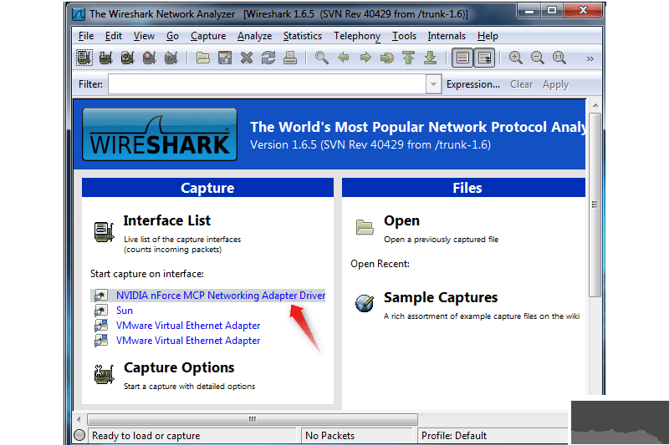Image resolution: width=669 pixels, height=445 pixels.
Task: Save this capture file toolbar icon
Action: point(225,58)
